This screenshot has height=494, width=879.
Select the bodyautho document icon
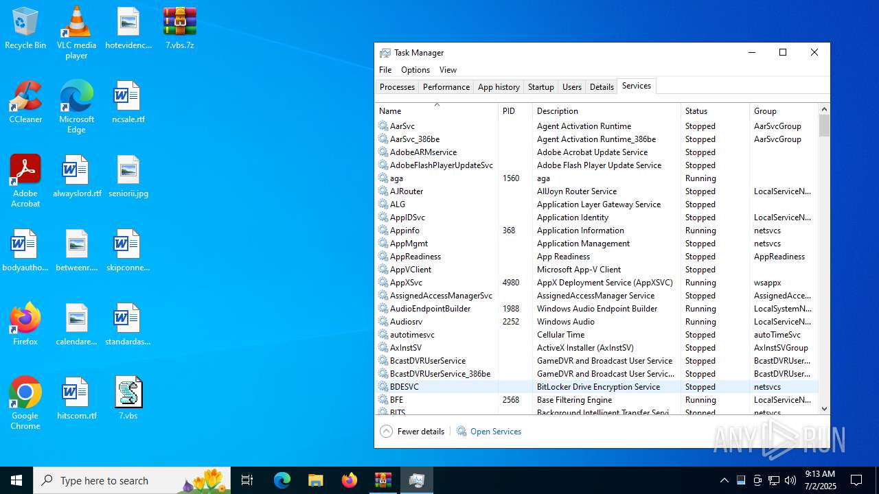(25, 251)
